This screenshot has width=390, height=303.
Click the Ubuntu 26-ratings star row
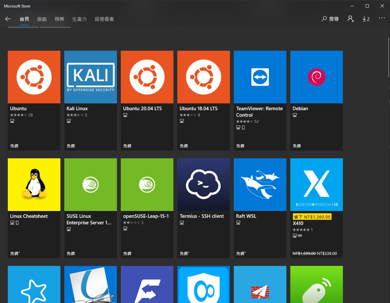tap(21, 115)
